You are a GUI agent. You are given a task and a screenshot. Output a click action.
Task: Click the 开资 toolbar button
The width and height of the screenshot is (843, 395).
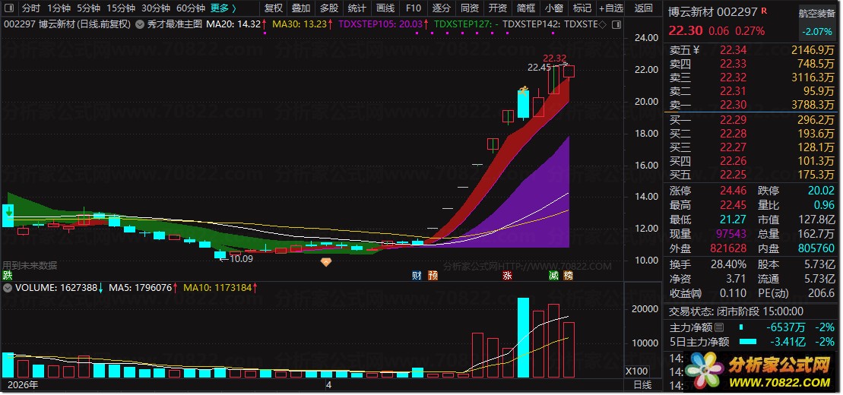[498, 8]
